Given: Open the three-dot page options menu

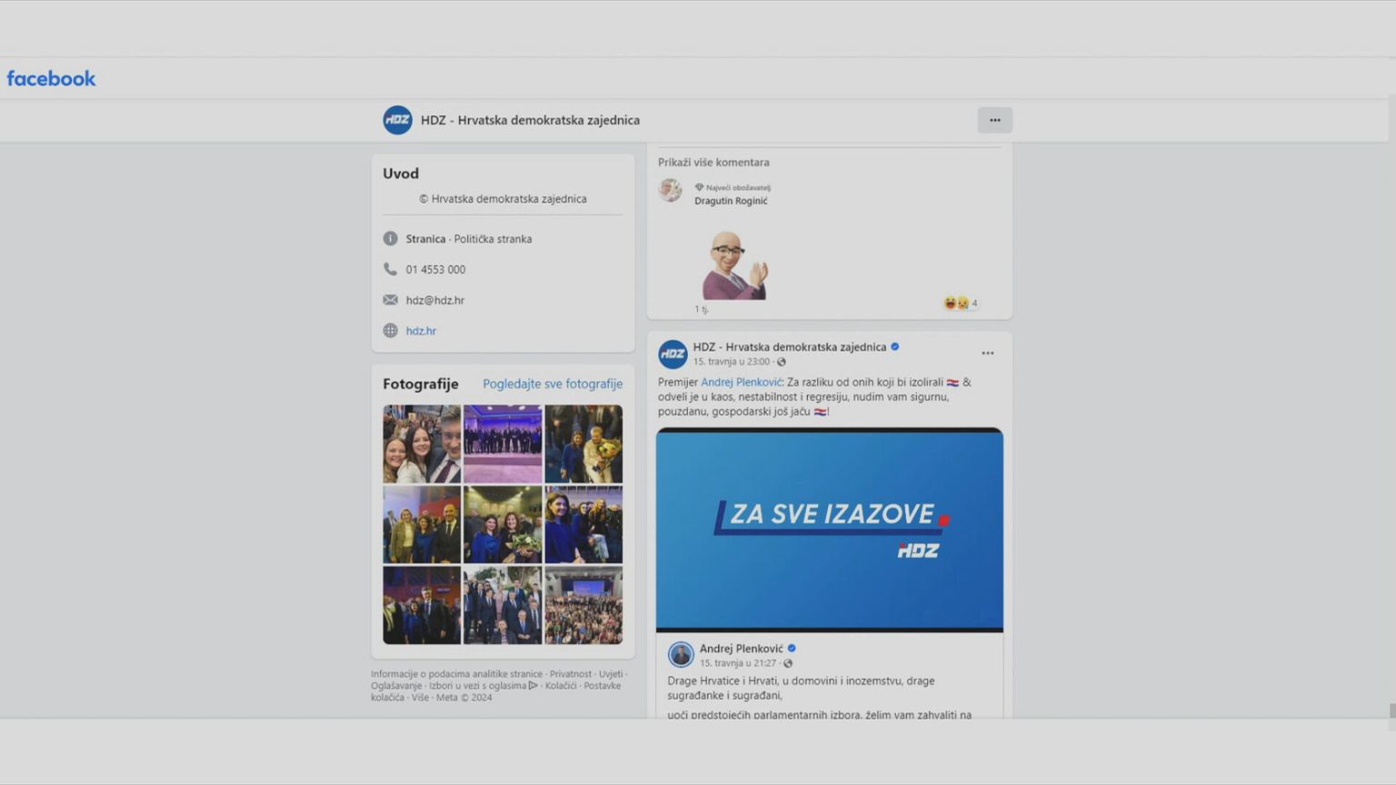Looking at the screenshot, I should tap(994, 120).
